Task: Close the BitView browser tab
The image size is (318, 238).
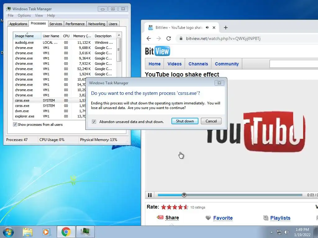Action: click(x=214, y=28)
